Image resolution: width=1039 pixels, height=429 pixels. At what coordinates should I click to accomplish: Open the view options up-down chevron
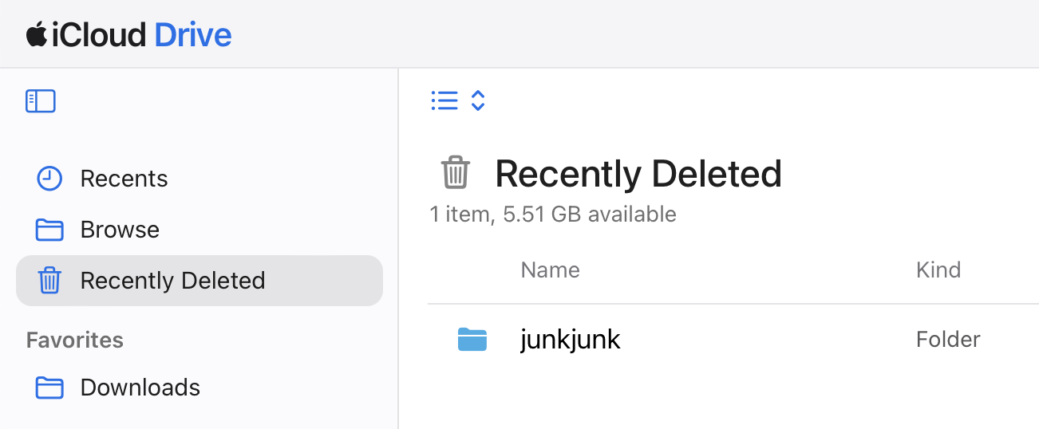click(478, 100)
